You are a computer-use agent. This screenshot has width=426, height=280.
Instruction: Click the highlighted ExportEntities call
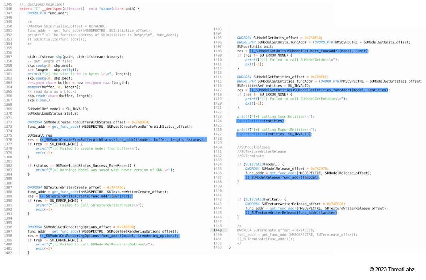[274, 134]
